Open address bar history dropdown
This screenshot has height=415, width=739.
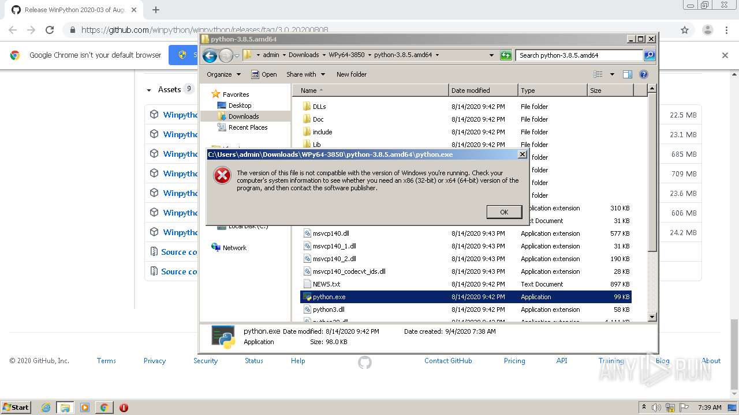(491, 55)
